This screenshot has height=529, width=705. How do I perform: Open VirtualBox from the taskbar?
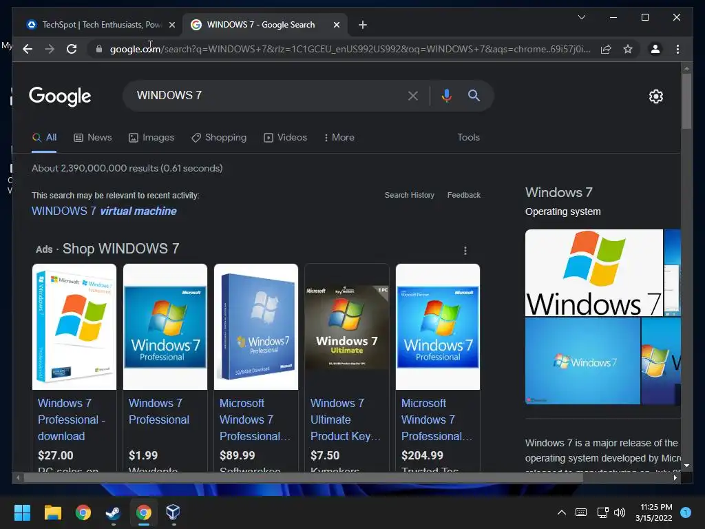pos(173,512)
